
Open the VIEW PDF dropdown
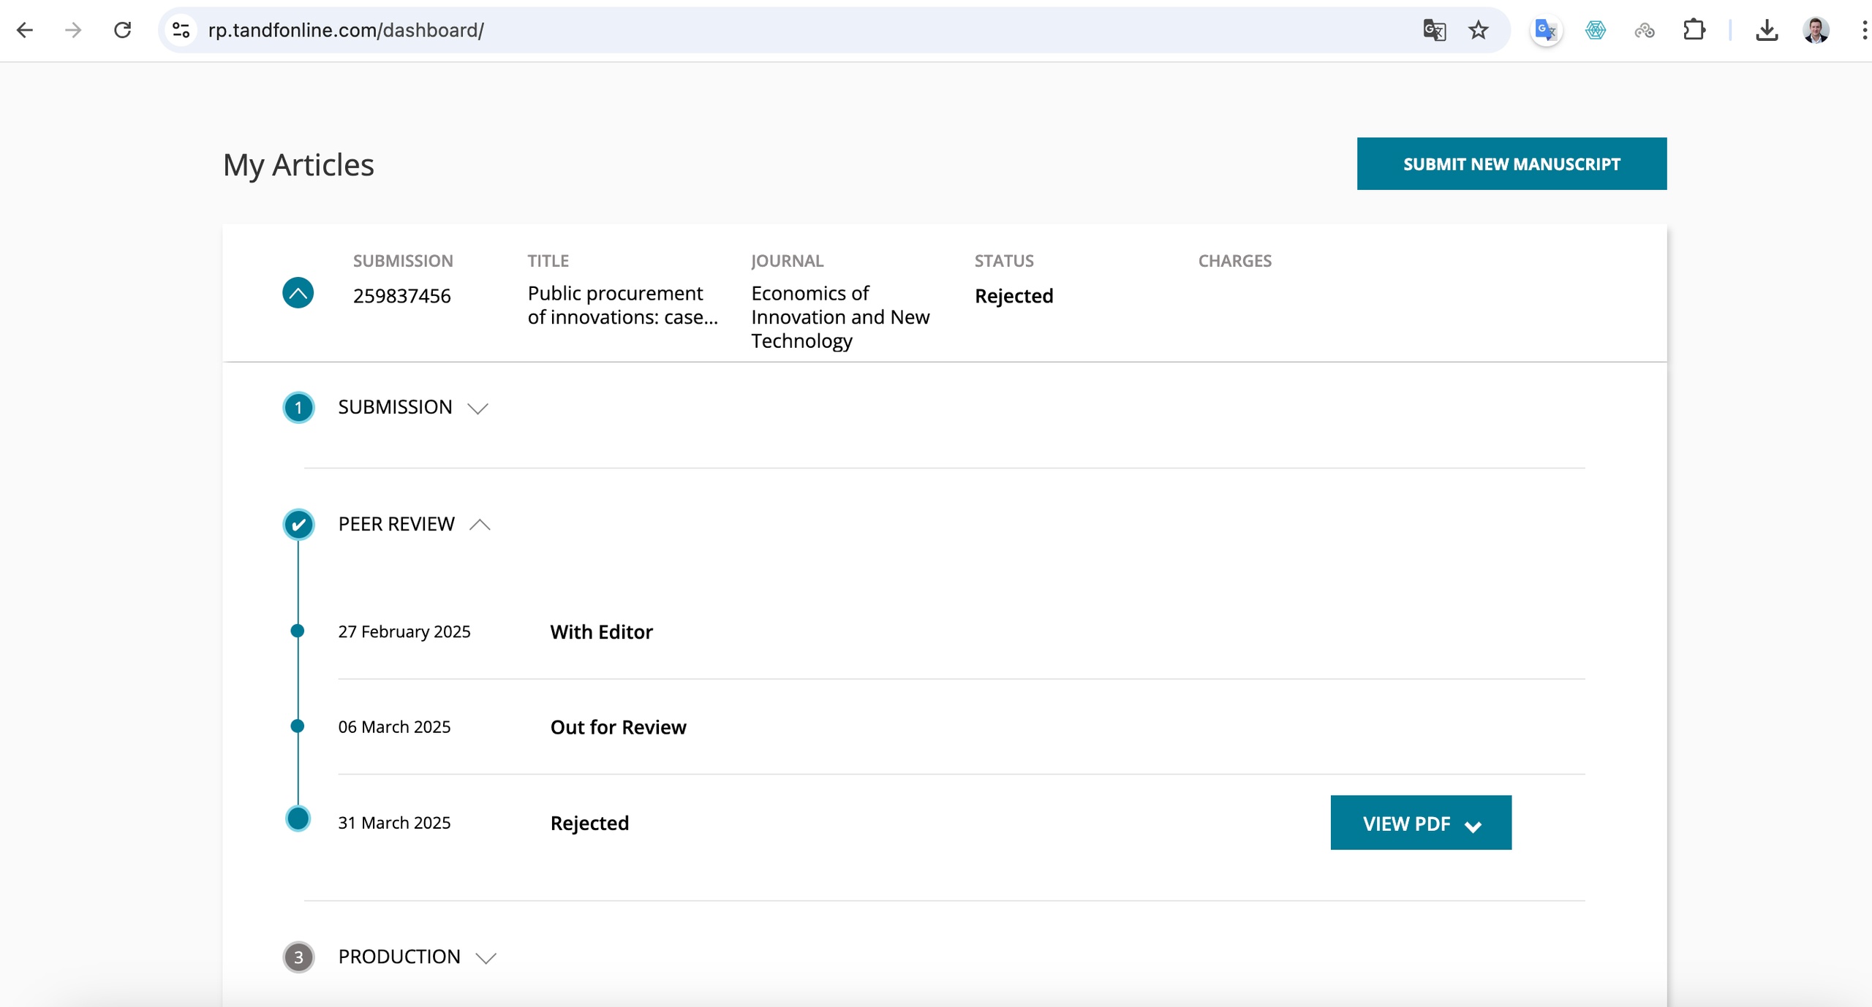tap(1420, 823)
